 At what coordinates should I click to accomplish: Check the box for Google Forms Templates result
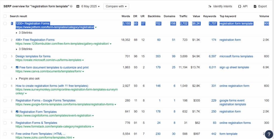[5, 101]
